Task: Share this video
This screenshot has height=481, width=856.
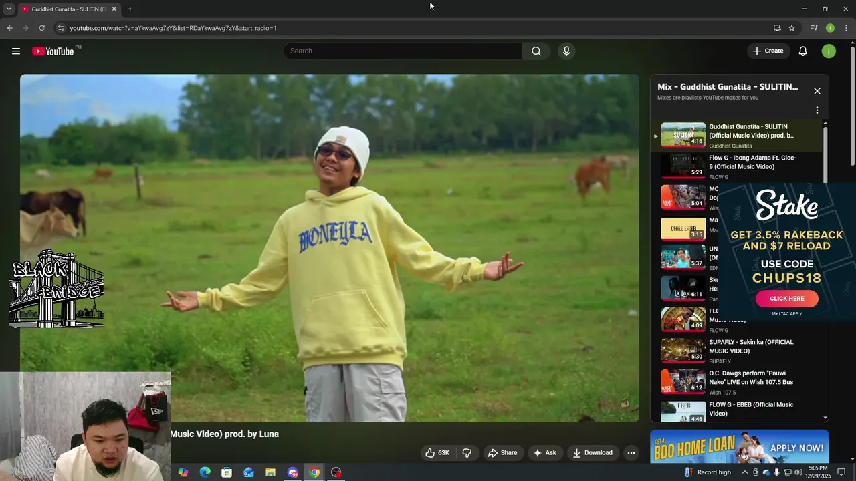Action: [x=502, y=453]
